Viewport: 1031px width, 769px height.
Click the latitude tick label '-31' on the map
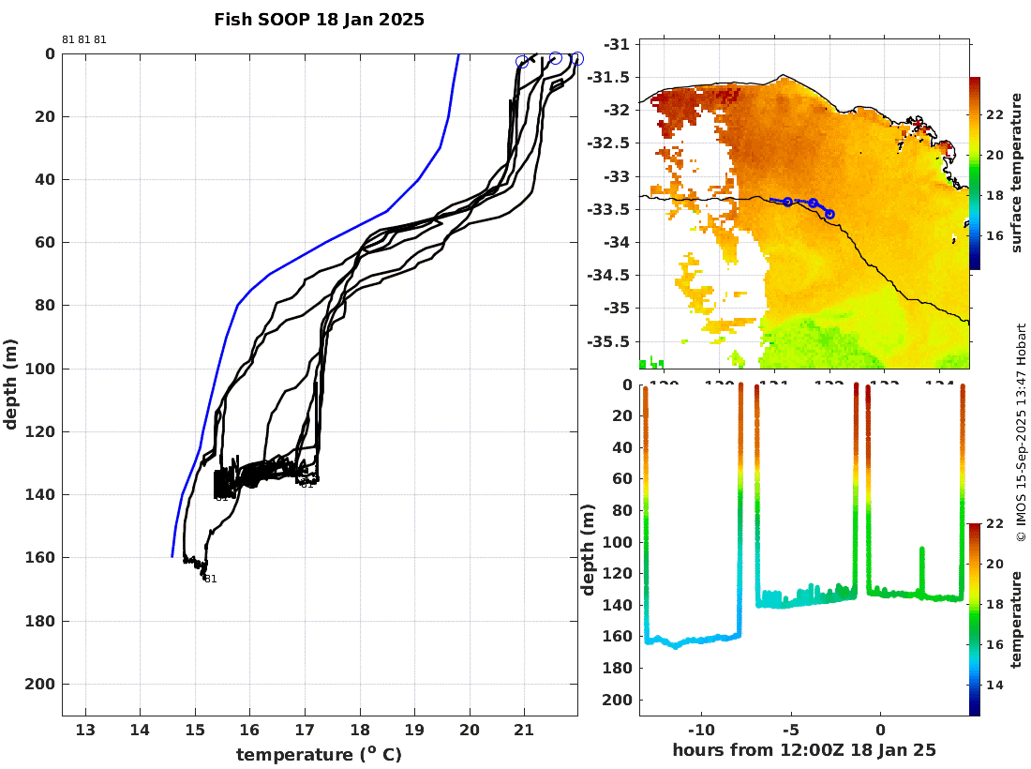616,44
